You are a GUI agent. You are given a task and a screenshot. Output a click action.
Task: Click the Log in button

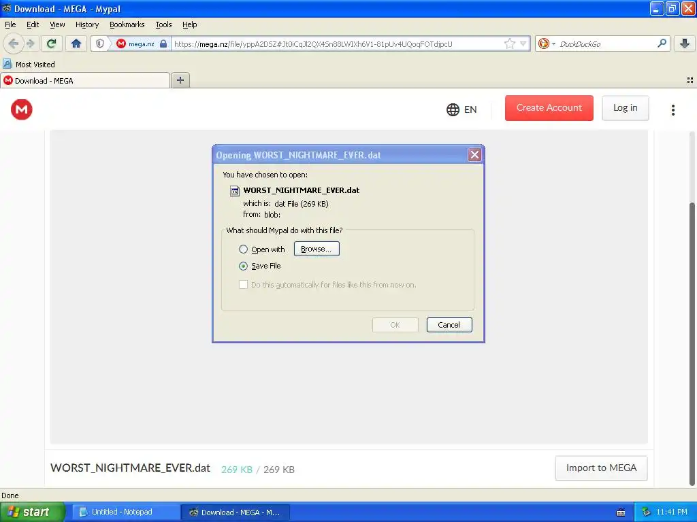pos(625,108)
